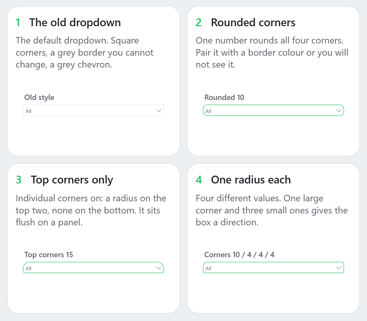Click the description starting 'Individual corners on'
The height and width of the screenshot is (321, 367).
(91, 210)
